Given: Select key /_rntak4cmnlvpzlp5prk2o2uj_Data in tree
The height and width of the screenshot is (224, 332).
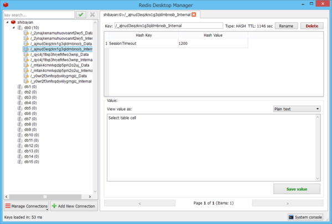Looking at the screenshot, I should (x=60, y=65).
